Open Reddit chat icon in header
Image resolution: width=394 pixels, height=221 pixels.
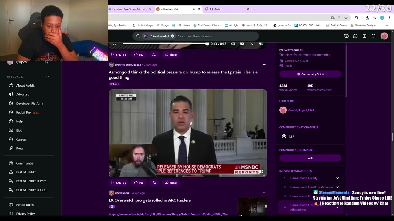(355, 36)
